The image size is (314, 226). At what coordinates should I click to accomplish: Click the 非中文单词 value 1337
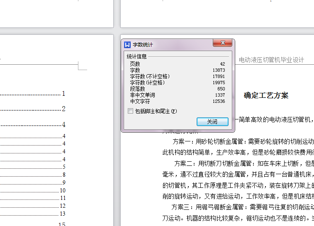tap(220, 95)
